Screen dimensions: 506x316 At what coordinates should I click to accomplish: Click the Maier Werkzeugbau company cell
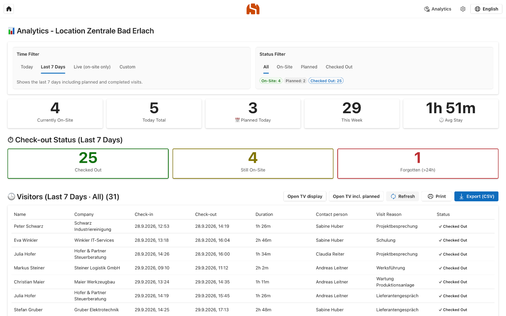[x=94, y=282]
